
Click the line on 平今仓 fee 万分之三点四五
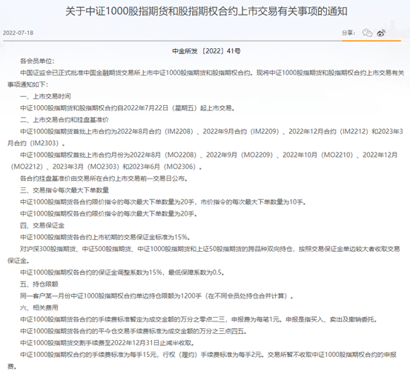point(133,331)
